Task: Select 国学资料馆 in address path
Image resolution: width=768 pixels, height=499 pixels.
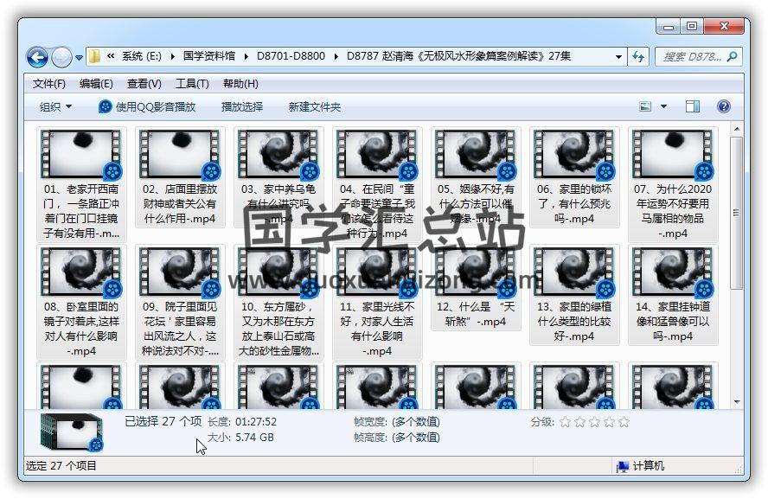Action: pyautogui.click(x=209, y=56)
